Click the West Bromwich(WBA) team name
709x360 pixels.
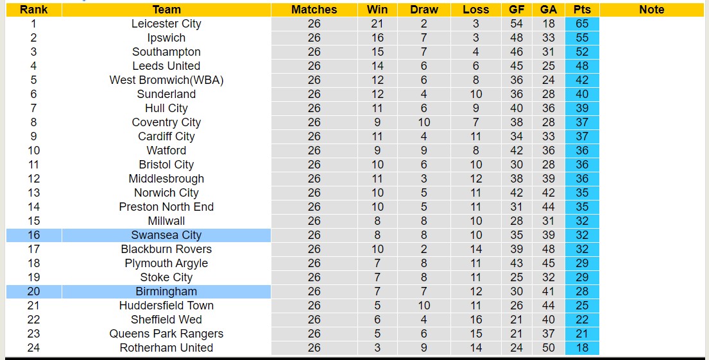pos(166,80)
